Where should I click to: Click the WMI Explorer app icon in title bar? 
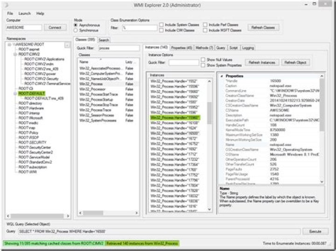click(x=7, y=5)
